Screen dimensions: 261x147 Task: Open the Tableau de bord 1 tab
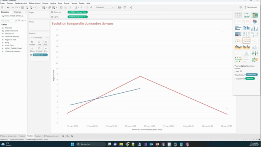pyautogui.click(x=51, y=136)
